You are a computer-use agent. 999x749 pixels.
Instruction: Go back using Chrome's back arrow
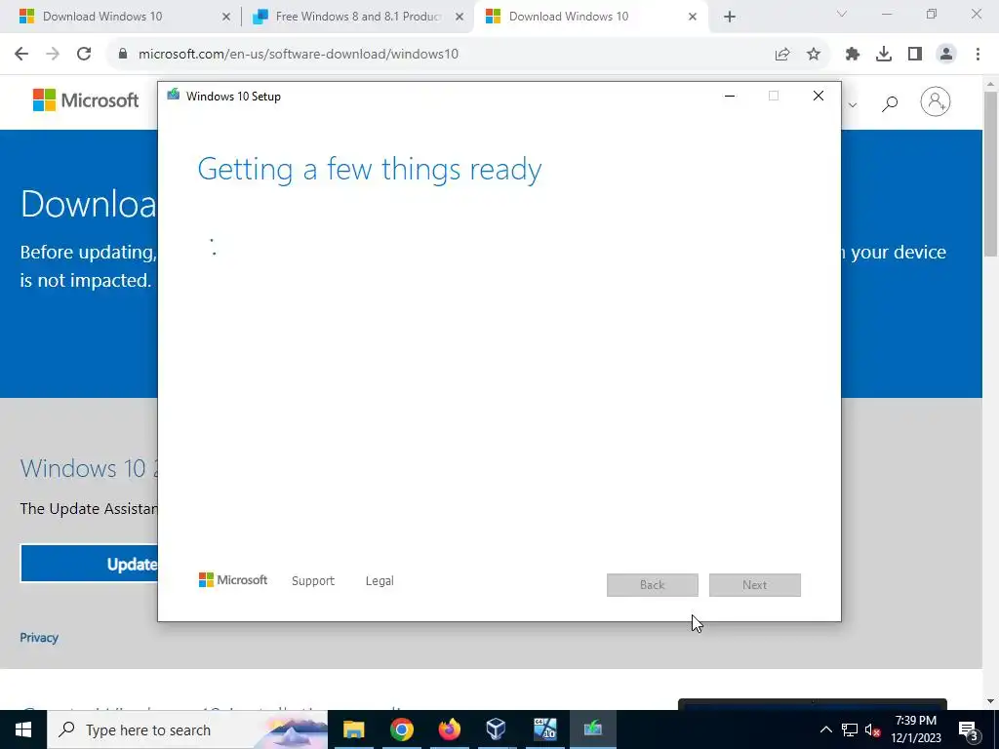[x=21, y=55]
